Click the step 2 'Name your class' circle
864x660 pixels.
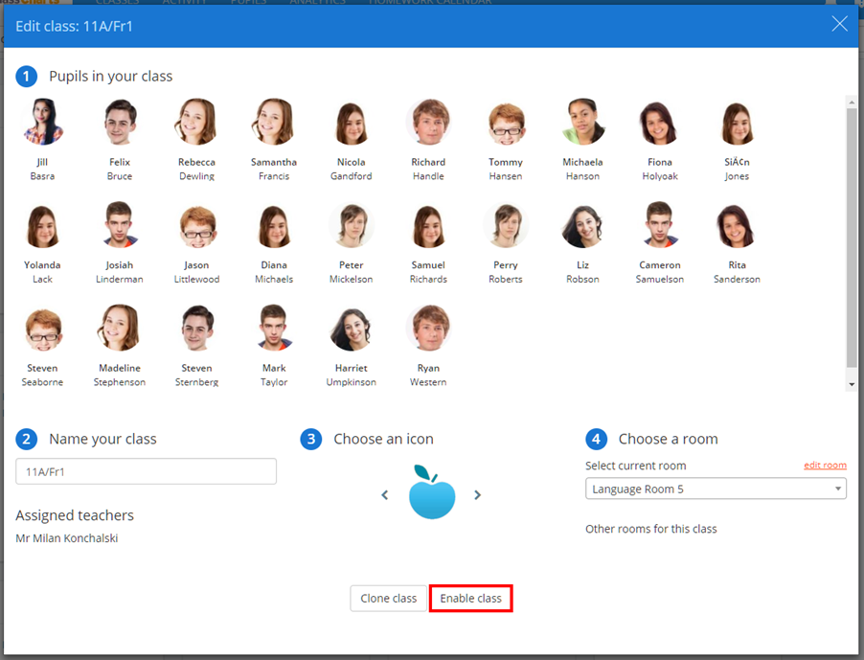point(26,439)
